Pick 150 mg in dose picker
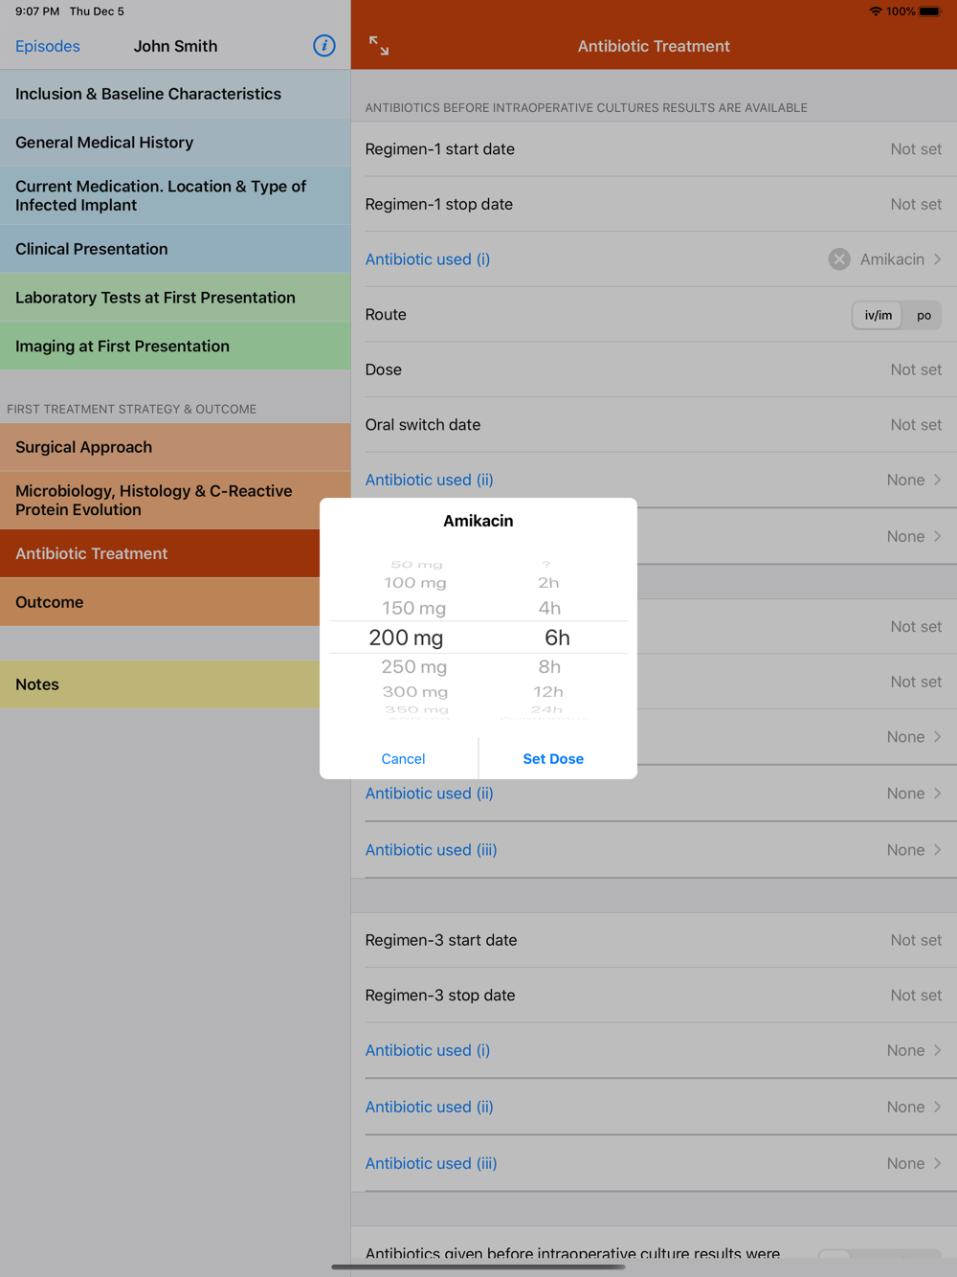 pyautogui.click(x=413, y=608)
